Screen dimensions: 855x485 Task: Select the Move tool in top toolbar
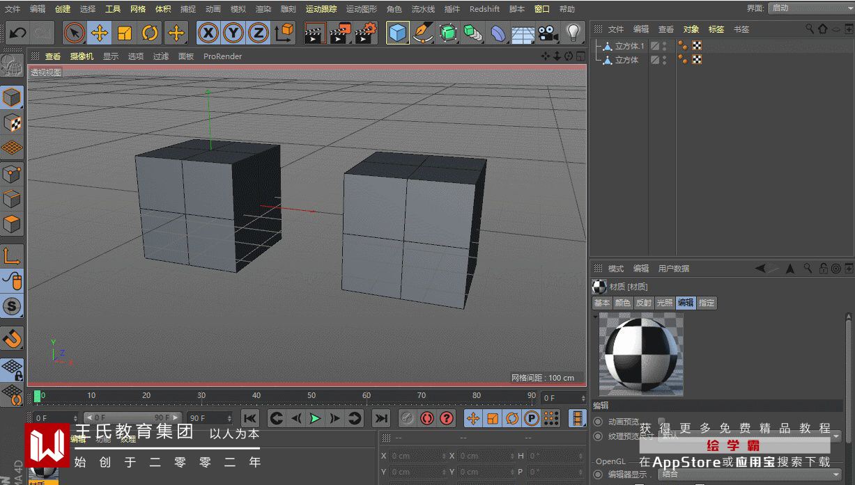[100, 33]
